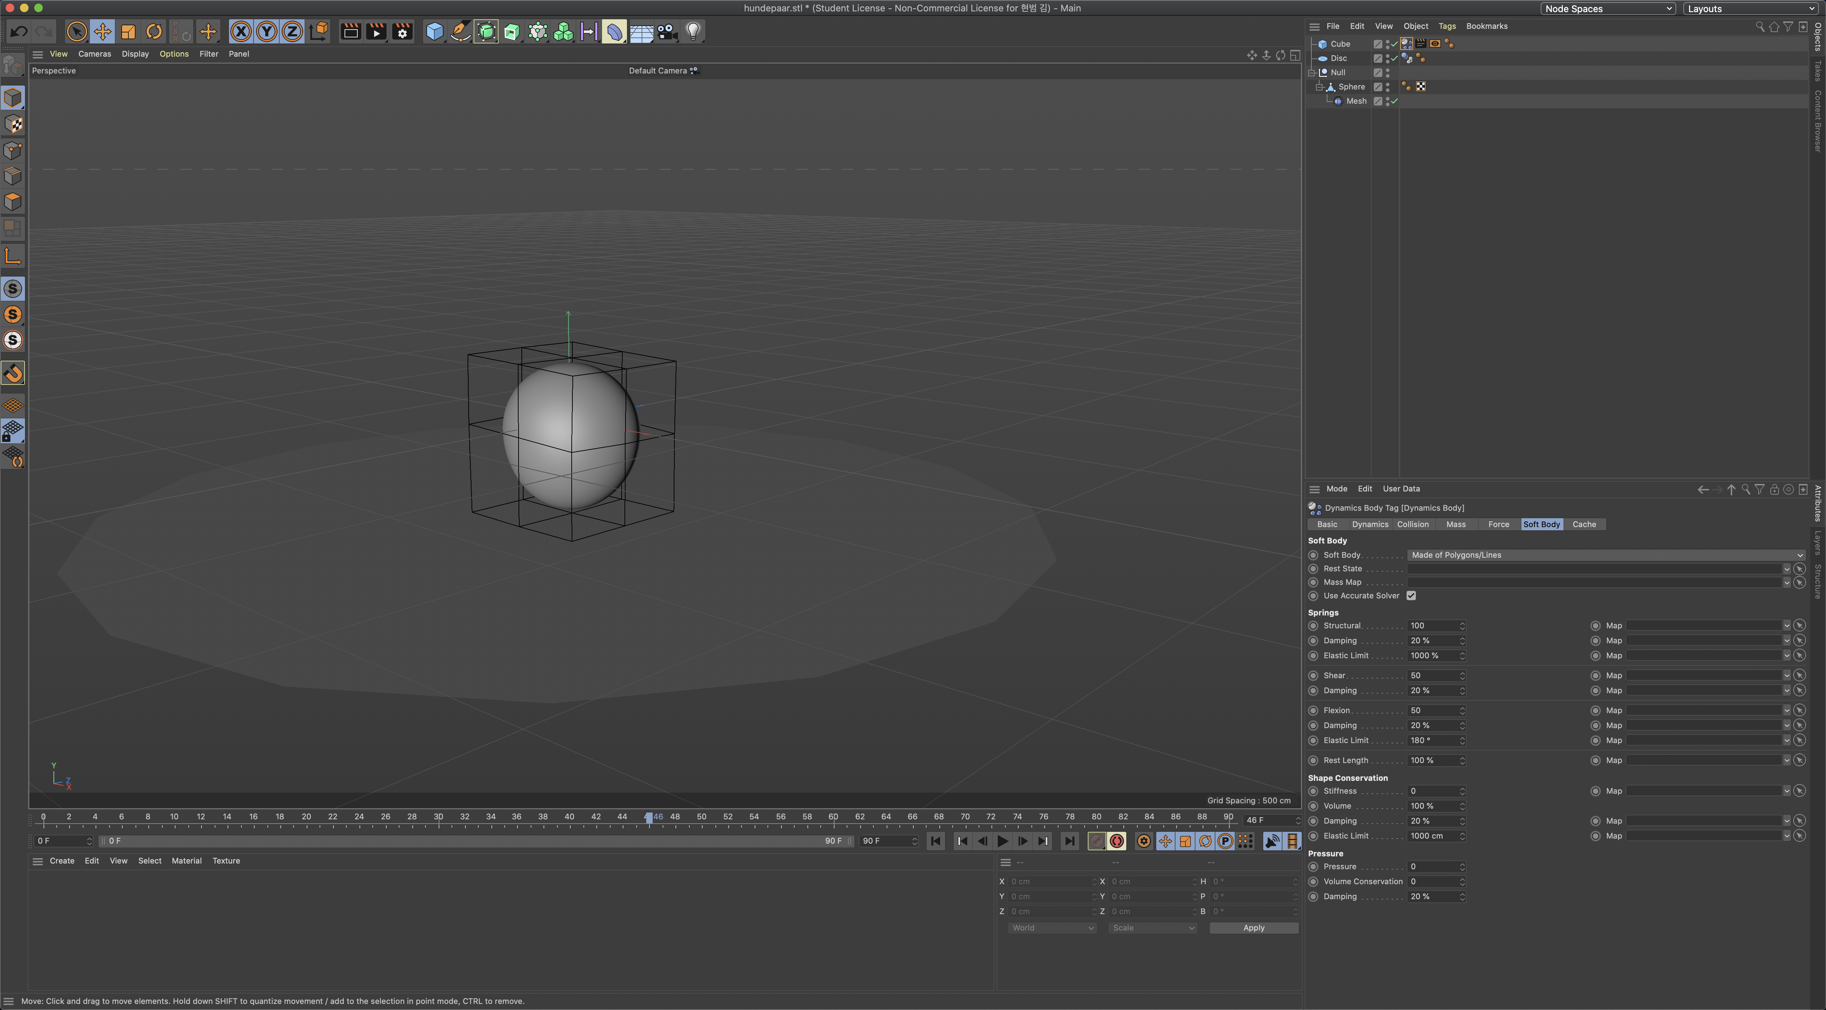
Task: Activate the Move tool in top toolbar
Action: click(x=102, y=31)
